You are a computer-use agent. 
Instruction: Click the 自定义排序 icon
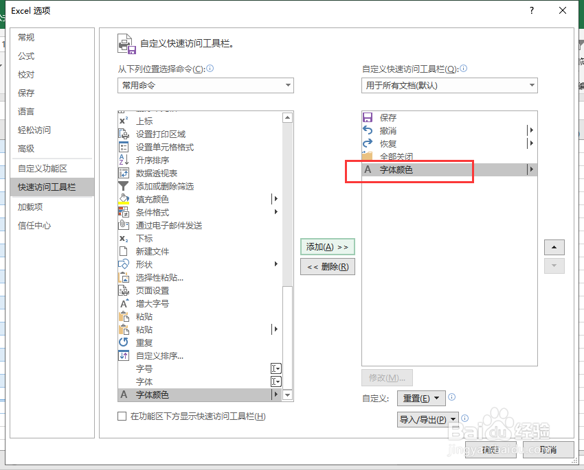point(124,355)
